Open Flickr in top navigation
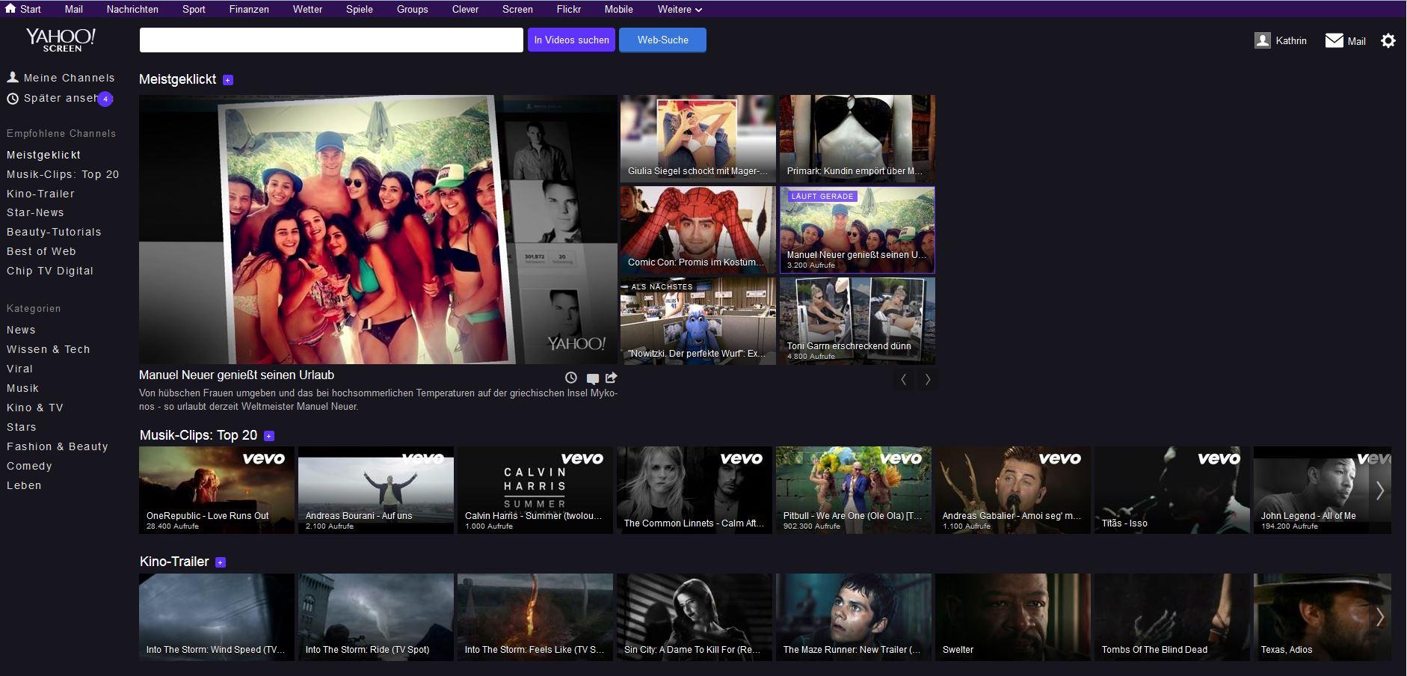 tap(569, 9)
